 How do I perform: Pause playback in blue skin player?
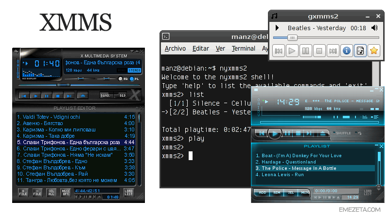287,133
